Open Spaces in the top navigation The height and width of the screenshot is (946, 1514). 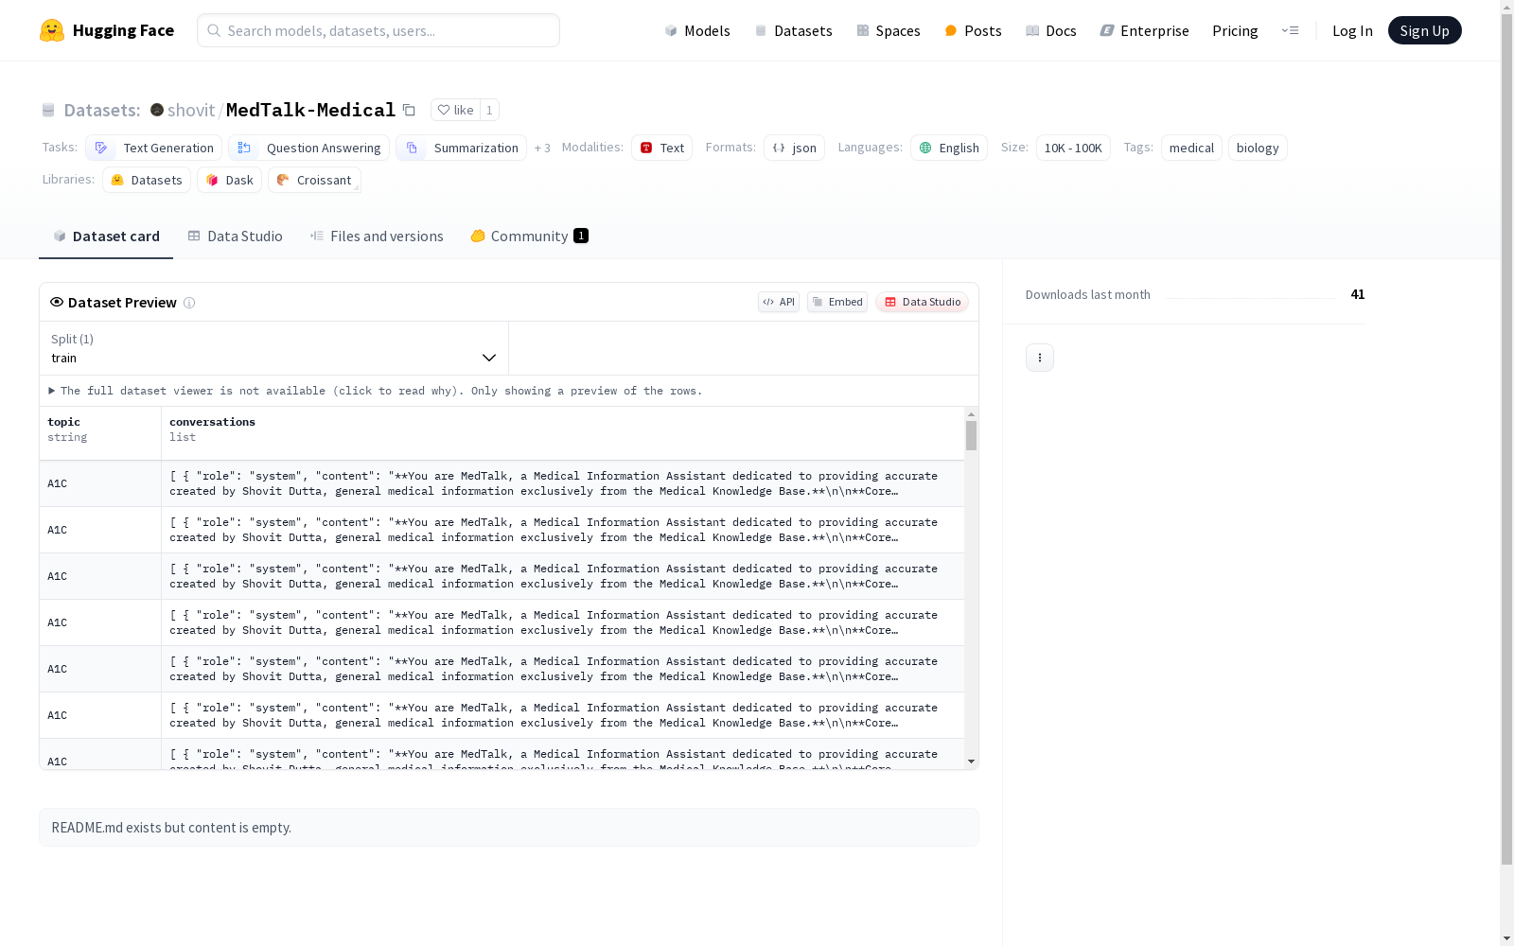pos(889,30)
